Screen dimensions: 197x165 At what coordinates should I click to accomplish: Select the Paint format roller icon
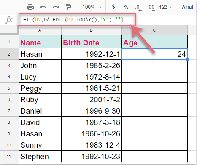68,7
